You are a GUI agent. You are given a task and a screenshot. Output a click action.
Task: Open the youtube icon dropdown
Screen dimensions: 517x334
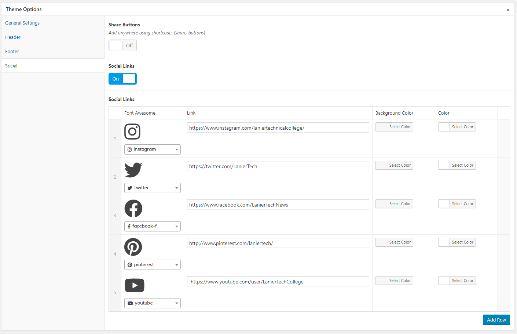[x=153, y=303]
